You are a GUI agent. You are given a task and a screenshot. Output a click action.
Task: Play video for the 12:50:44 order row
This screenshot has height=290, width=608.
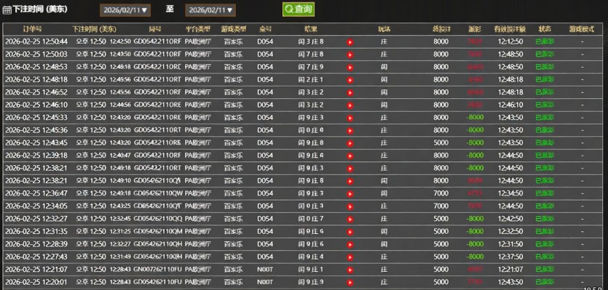350,42
